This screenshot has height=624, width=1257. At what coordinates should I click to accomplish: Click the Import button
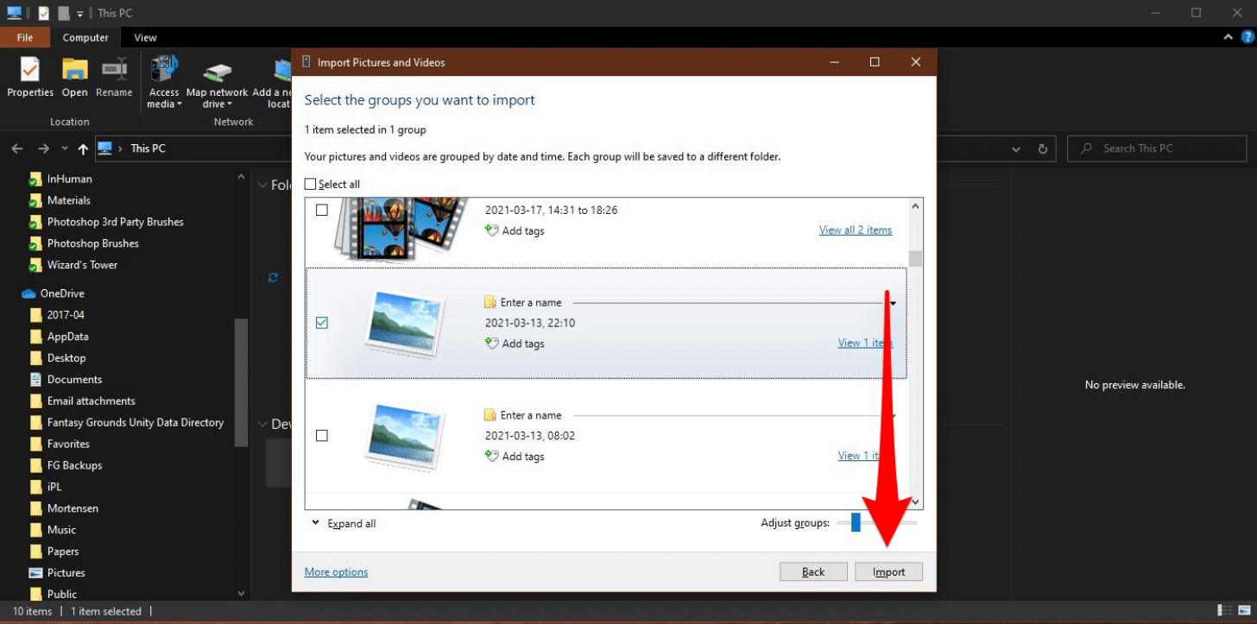(888, 571)
